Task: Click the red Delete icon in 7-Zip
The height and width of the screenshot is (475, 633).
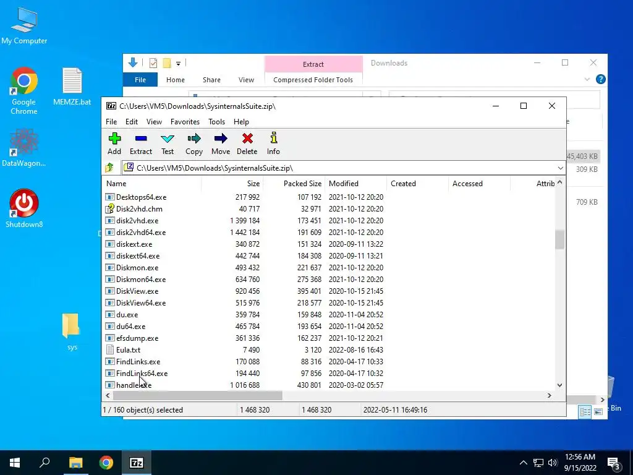Action: click(247, 143)
